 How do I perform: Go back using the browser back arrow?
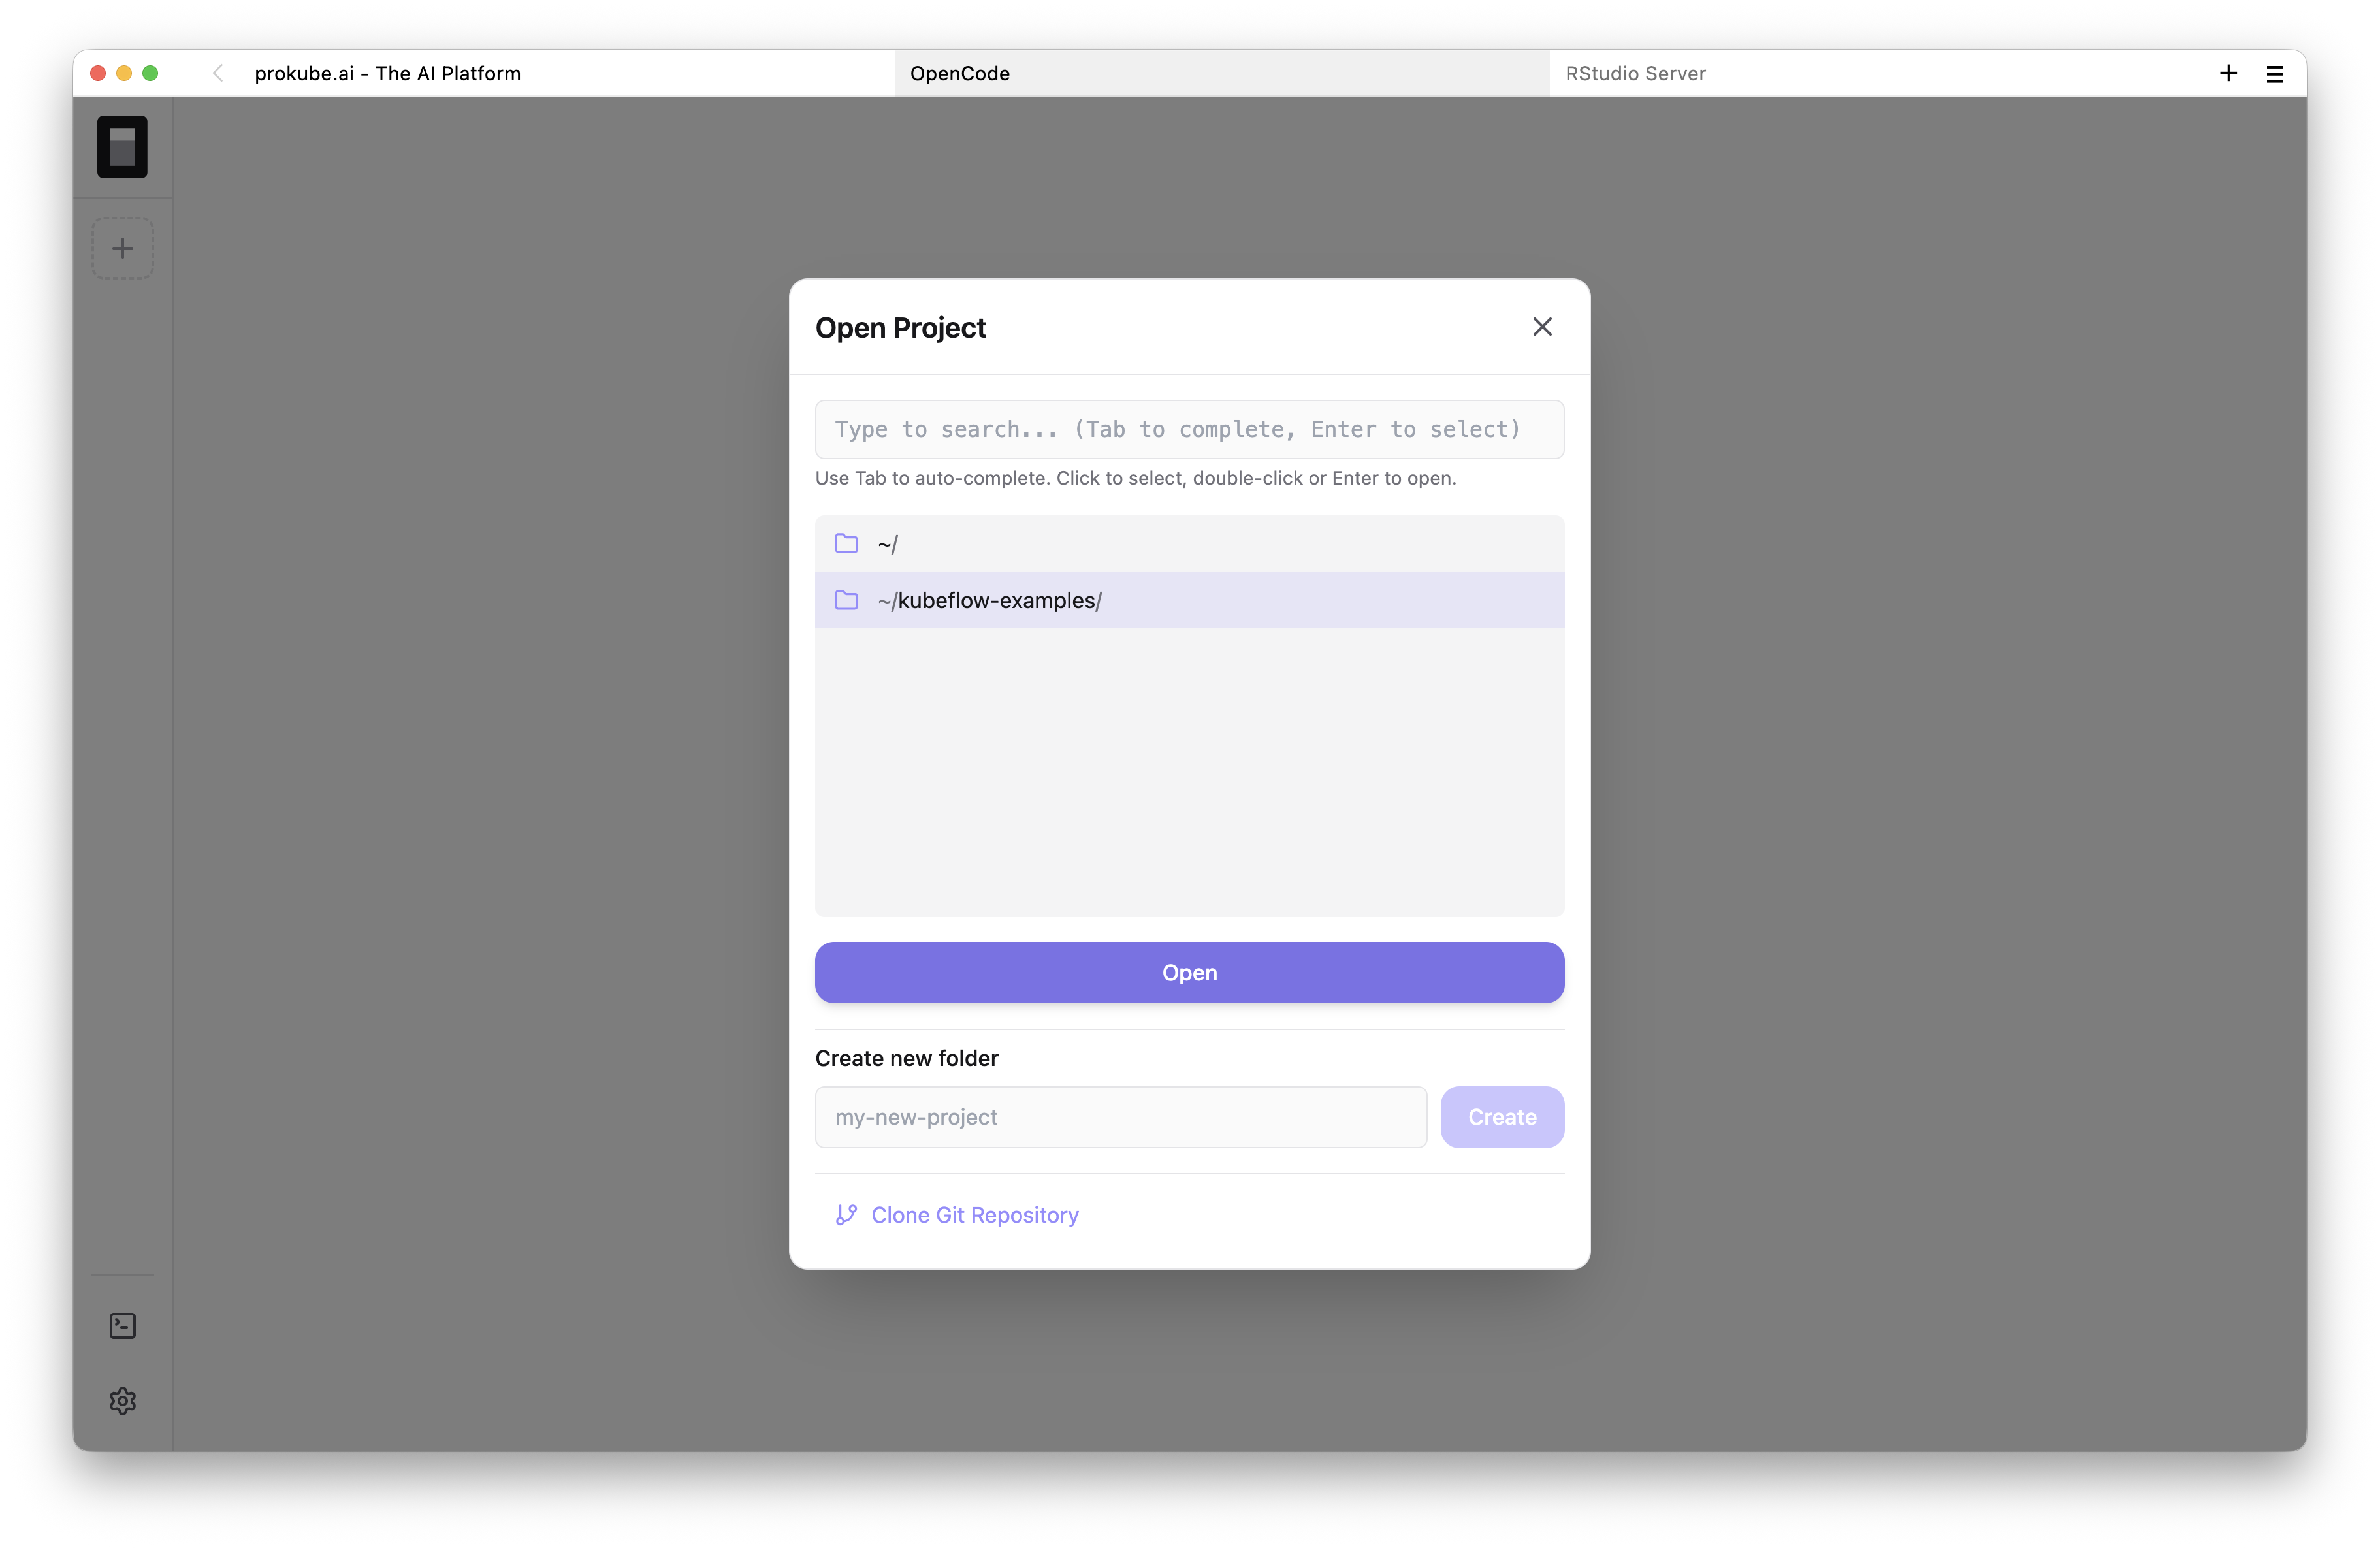[218, 73]
